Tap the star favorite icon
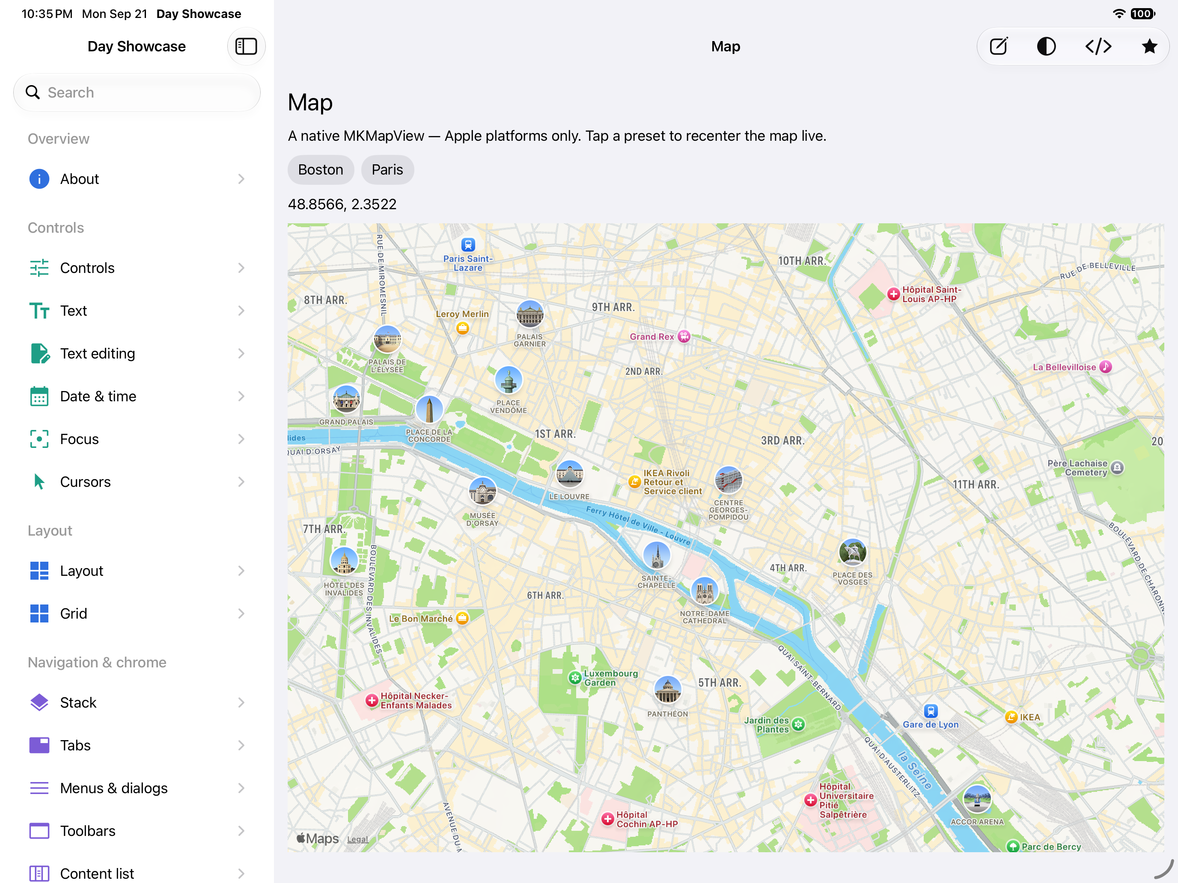Image resolution: width=1178 pixels, height=883 pixels. click(1149, 46)
